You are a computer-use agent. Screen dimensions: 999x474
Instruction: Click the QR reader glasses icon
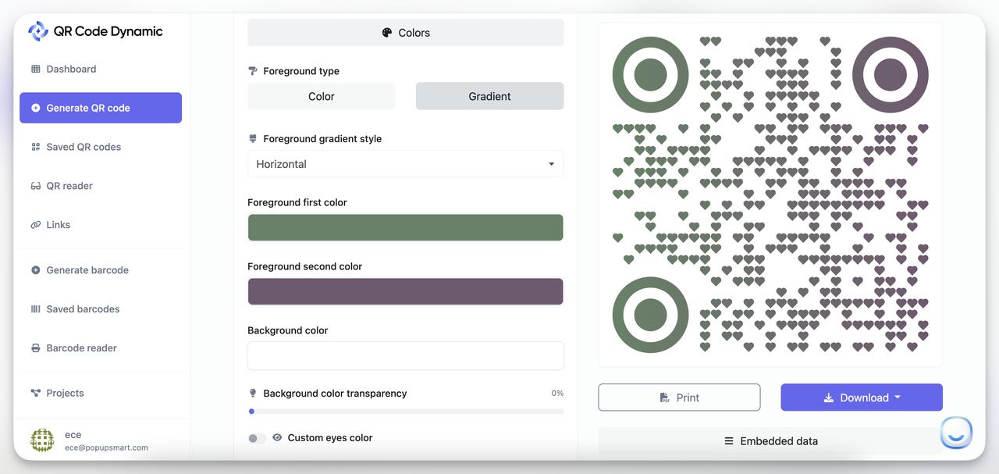35,186
